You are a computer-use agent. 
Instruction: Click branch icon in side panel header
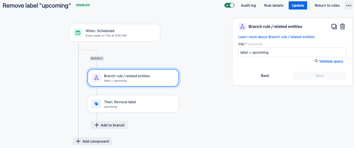[x=242, y=26]
